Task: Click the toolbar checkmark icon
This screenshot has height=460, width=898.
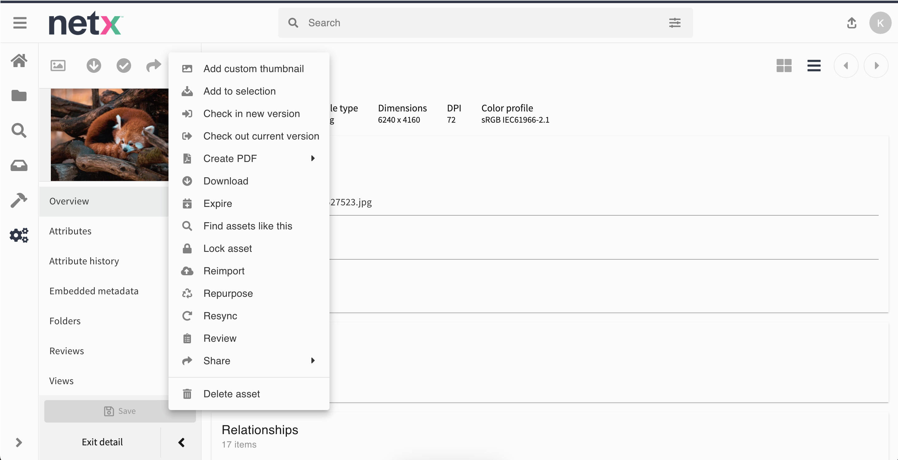Action: coord(124,66)
